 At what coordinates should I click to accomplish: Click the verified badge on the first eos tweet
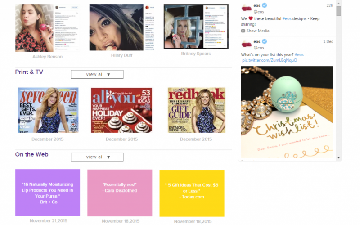click(265, 5)
